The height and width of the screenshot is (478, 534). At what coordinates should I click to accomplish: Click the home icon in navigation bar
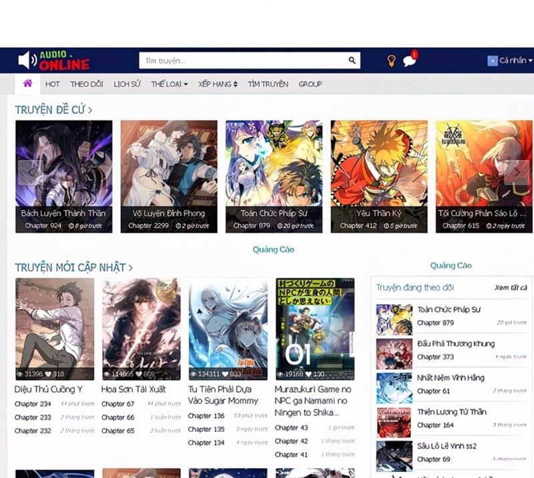pyautogui.click(x=27, y=83)
